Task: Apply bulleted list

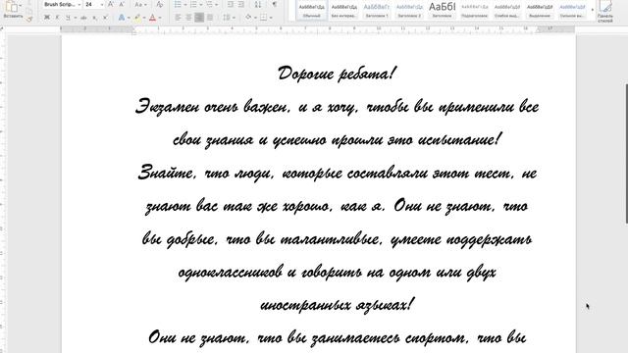Action: click(178, 4)
